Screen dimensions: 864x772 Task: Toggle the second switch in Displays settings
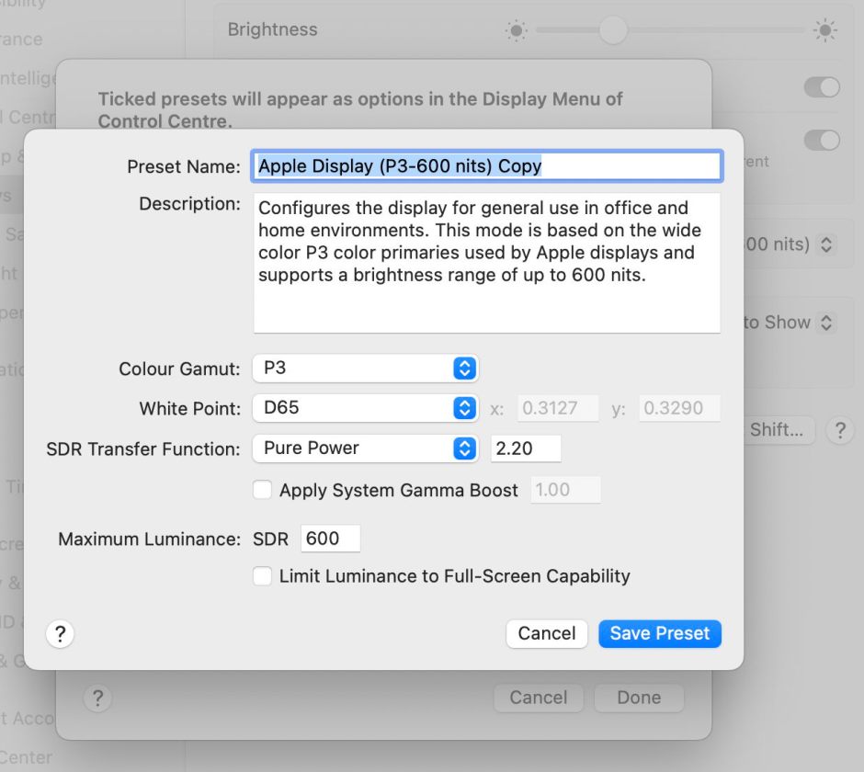[x=822, y=140]
